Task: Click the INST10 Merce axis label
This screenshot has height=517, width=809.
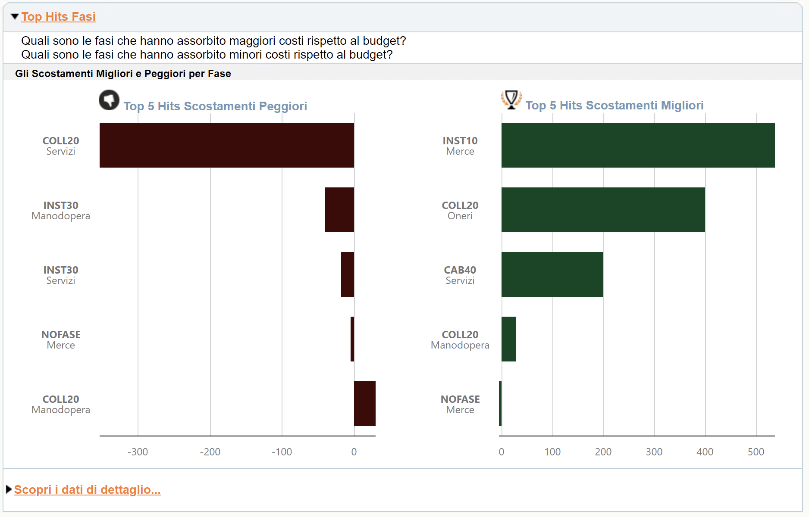Action: 460,146
